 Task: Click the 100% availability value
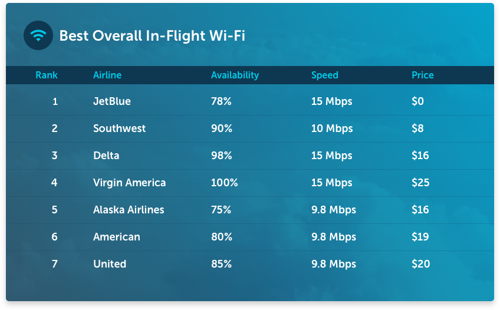[225, 183]
